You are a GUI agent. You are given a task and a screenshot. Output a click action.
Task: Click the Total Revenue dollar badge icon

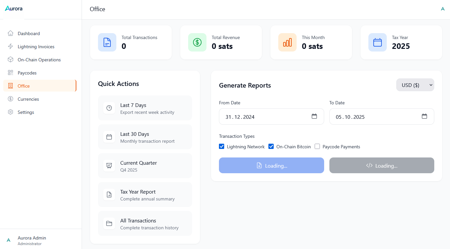197,42
